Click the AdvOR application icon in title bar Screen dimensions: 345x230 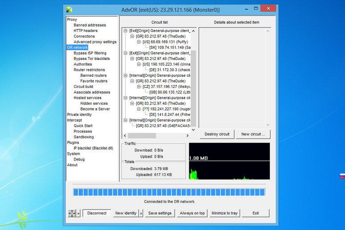(x=69, y=10)
